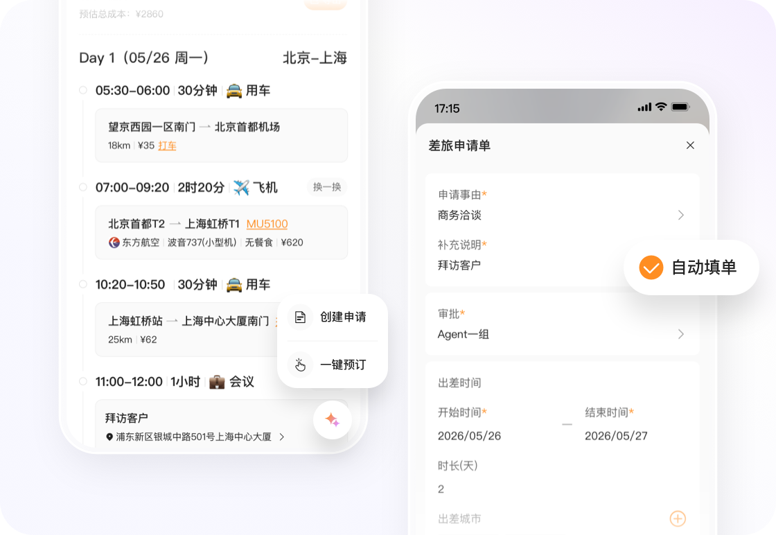776x535 pixels.
Task: Click the Day 1 (05/26 周一) heading
Action: point(143,58)
